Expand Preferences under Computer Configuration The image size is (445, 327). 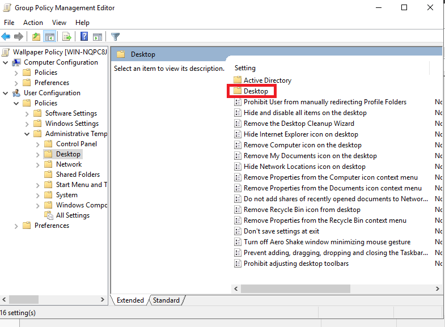(x=16, y=83)
